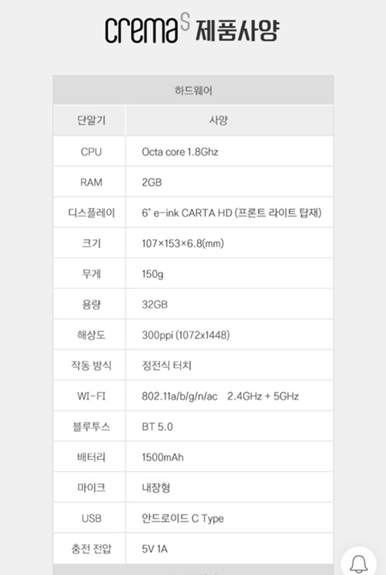386x575 pixels.
Task: Click the Octa core 1.8Ghz value
Action: click(180, 152)
